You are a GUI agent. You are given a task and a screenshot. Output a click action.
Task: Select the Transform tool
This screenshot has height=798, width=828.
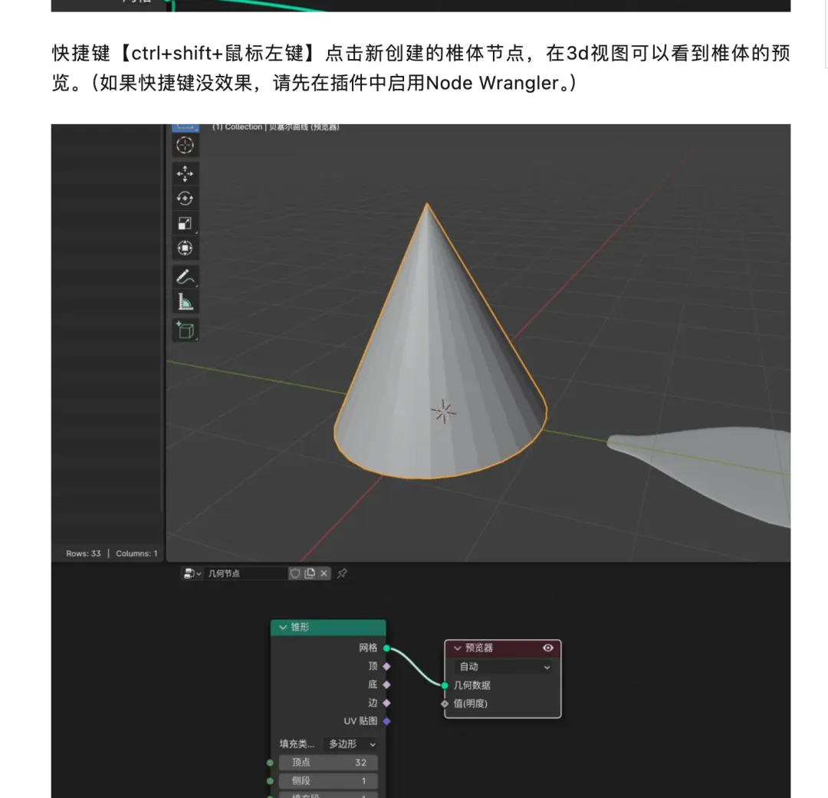click(x=185, y=248)
